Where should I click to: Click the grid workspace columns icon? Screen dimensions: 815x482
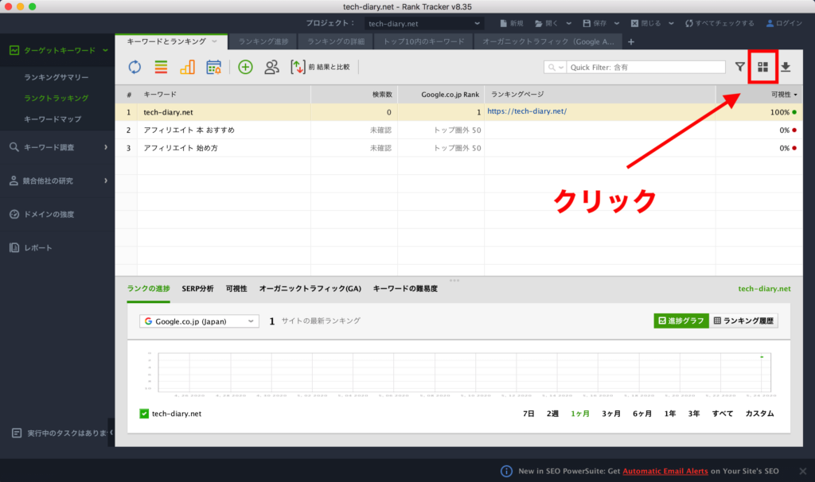tap(762, 67)
